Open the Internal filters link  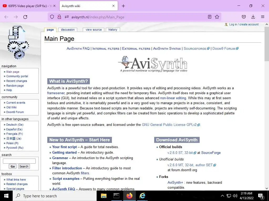(106, 48)
